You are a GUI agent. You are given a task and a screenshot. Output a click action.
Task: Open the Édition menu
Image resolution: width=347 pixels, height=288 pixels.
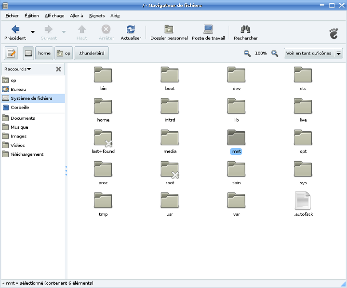click(32, 16)
